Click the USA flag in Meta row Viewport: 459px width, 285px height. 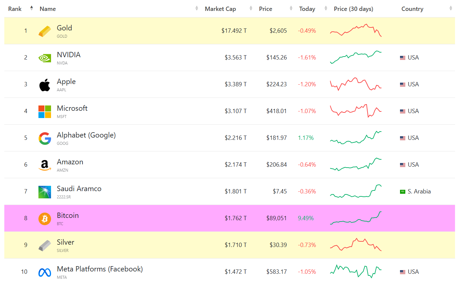point(403,272)
